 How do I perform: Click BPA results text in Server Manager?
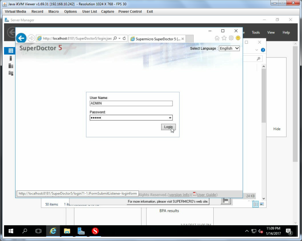pyautogui.click(x=169, y=211)
